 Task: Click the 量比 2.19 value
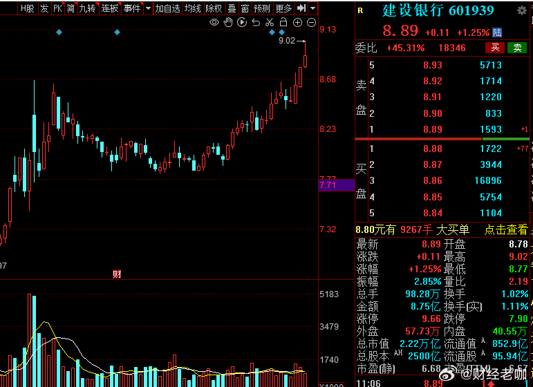click(x=518, y=281)
